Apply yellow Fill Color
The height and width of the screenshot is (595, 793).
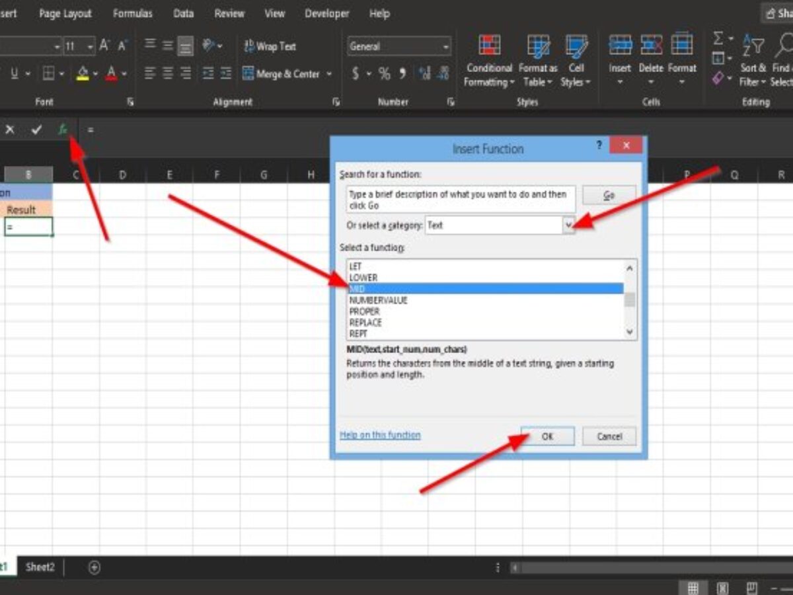pos(83,74)
